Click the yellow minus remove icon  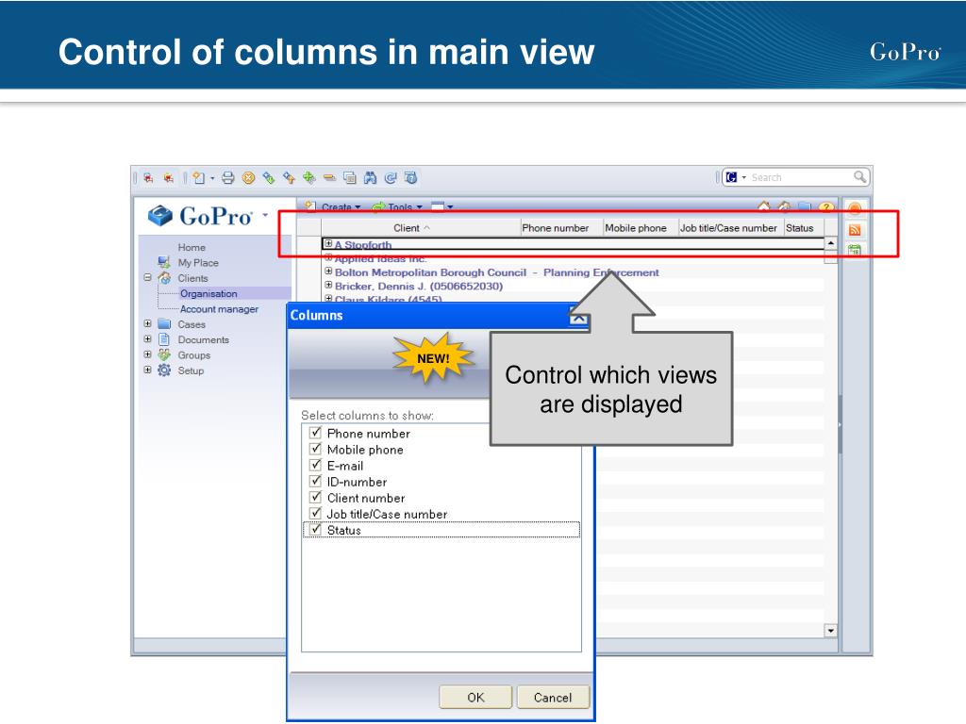pyautogui.click(x=329, y=178)
